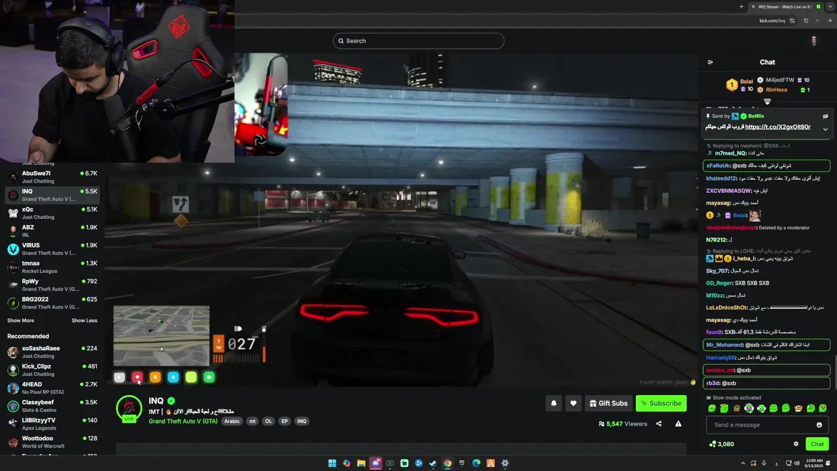This screenshot has width=837, height=471.
Task: Click M4jedFTW in gift leaderboard
Action: pos(780,80)
